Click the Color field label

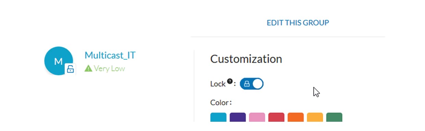click(x=221, y=102)
